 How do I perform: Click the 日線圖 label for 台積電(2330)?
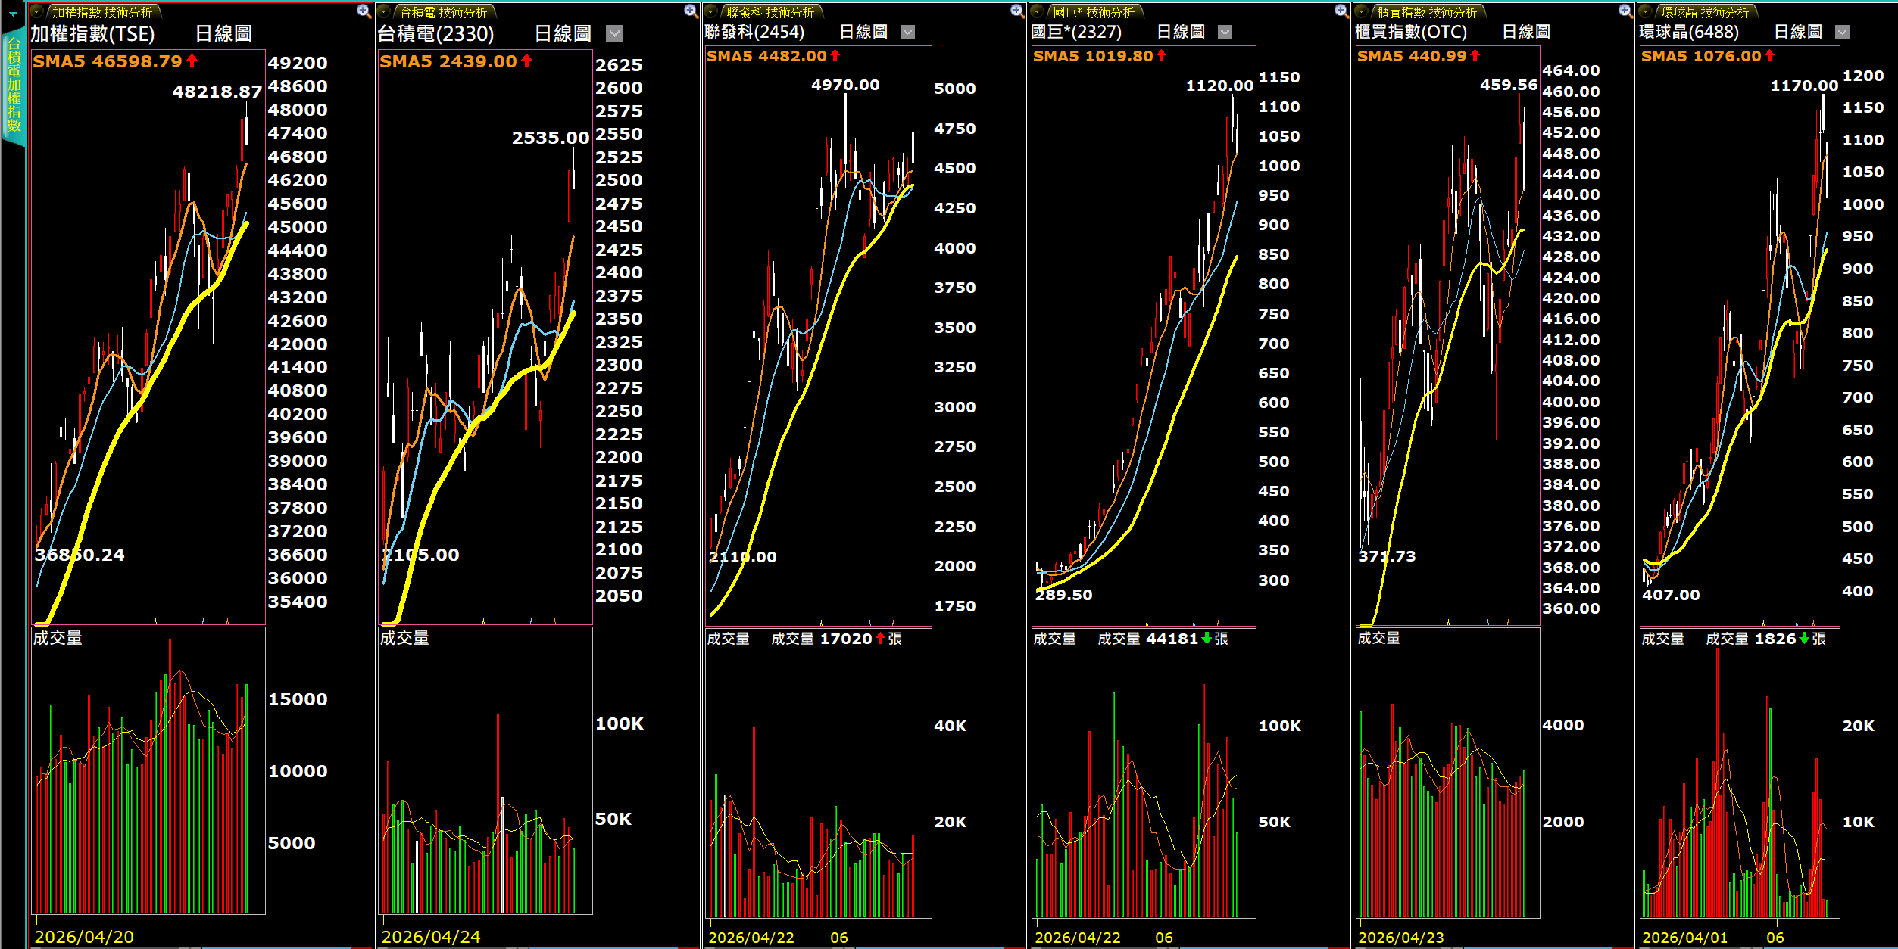click(x=563, y=33)
